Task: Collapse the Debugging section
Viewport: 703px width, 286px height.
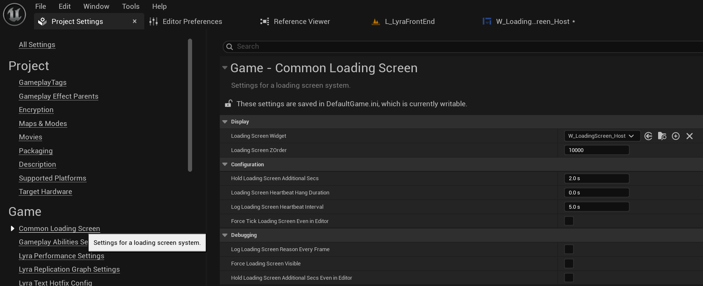Action: pos(225,235)
